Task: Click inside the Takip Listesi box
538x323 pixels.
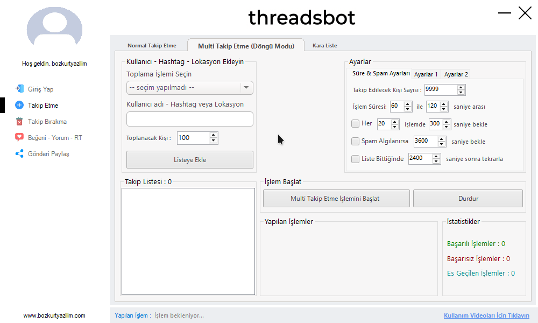Action: click(x=188, y=241)
